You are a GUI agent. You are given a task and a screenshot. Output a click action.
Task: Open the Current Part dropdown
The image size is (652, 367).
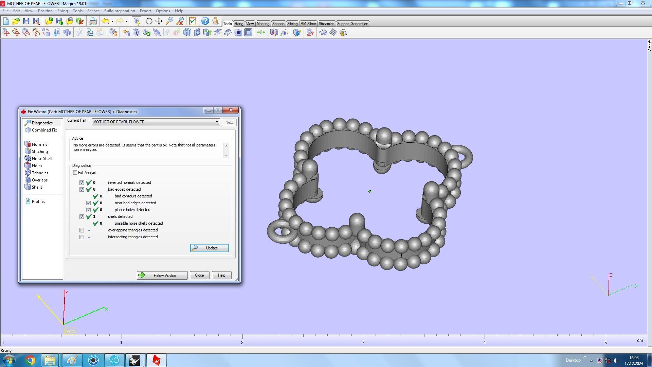[x=217, y=122]
